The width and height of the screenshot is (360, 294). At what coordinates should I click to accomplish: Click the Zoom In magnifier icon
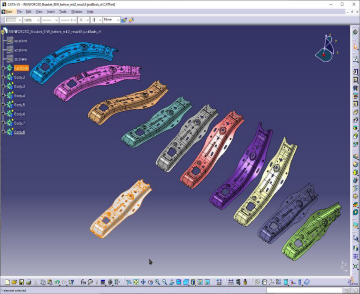[x=157, y=282]
